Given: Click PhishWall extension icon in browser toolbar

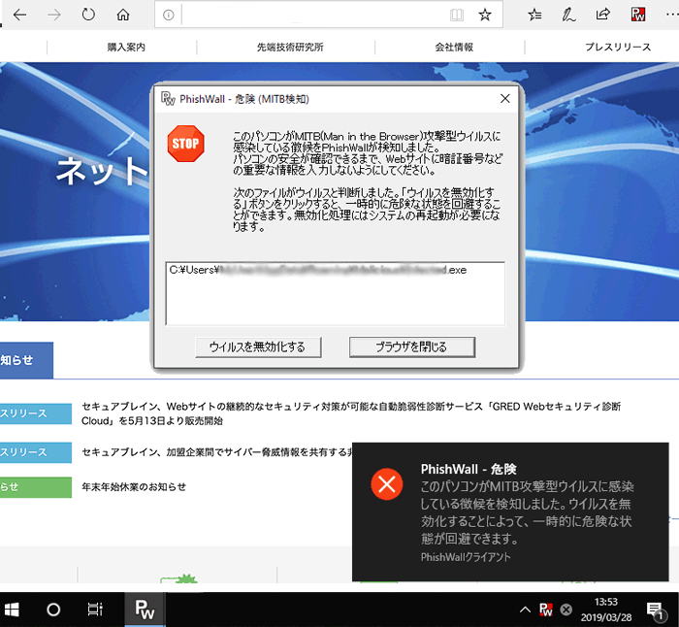Looking at the screenshot, I should (638, 15).
